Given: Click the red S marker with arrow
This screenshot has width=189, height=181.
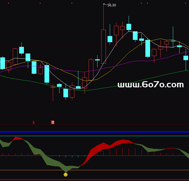Looking at the screenshot, I should click(34, 123).
